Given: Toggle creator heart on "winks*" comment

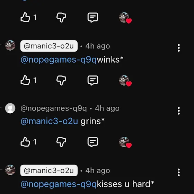Looking at the screenshot, I should tap(125, 81).
